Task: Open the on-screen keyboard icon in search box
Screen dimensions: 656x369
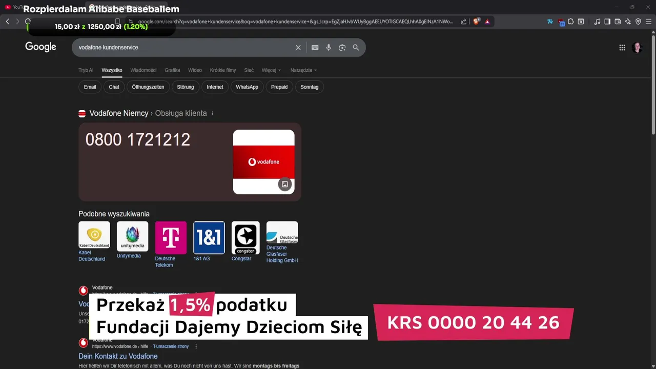Action: 315,47
